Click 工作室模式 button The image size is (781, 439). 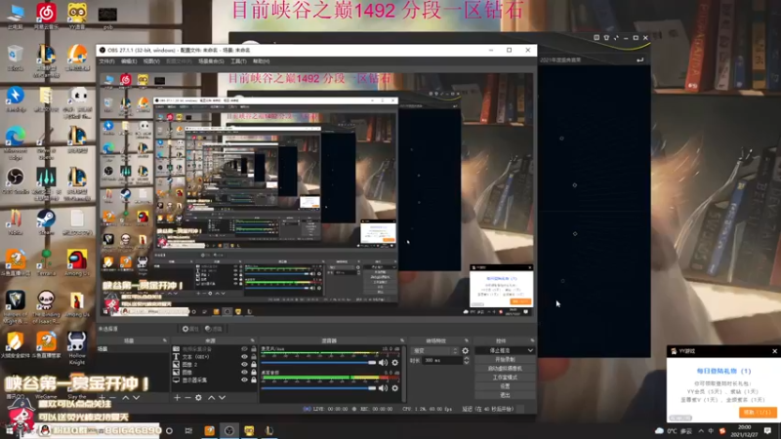point(505,378)
